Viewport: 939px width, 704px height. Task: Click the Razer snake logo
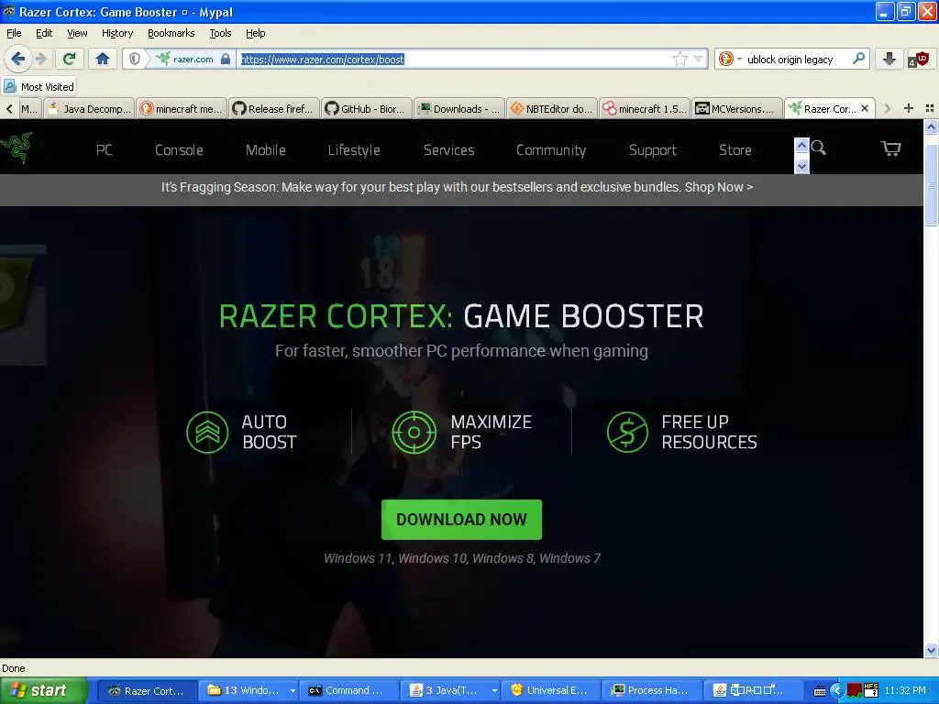click(17, 148)
